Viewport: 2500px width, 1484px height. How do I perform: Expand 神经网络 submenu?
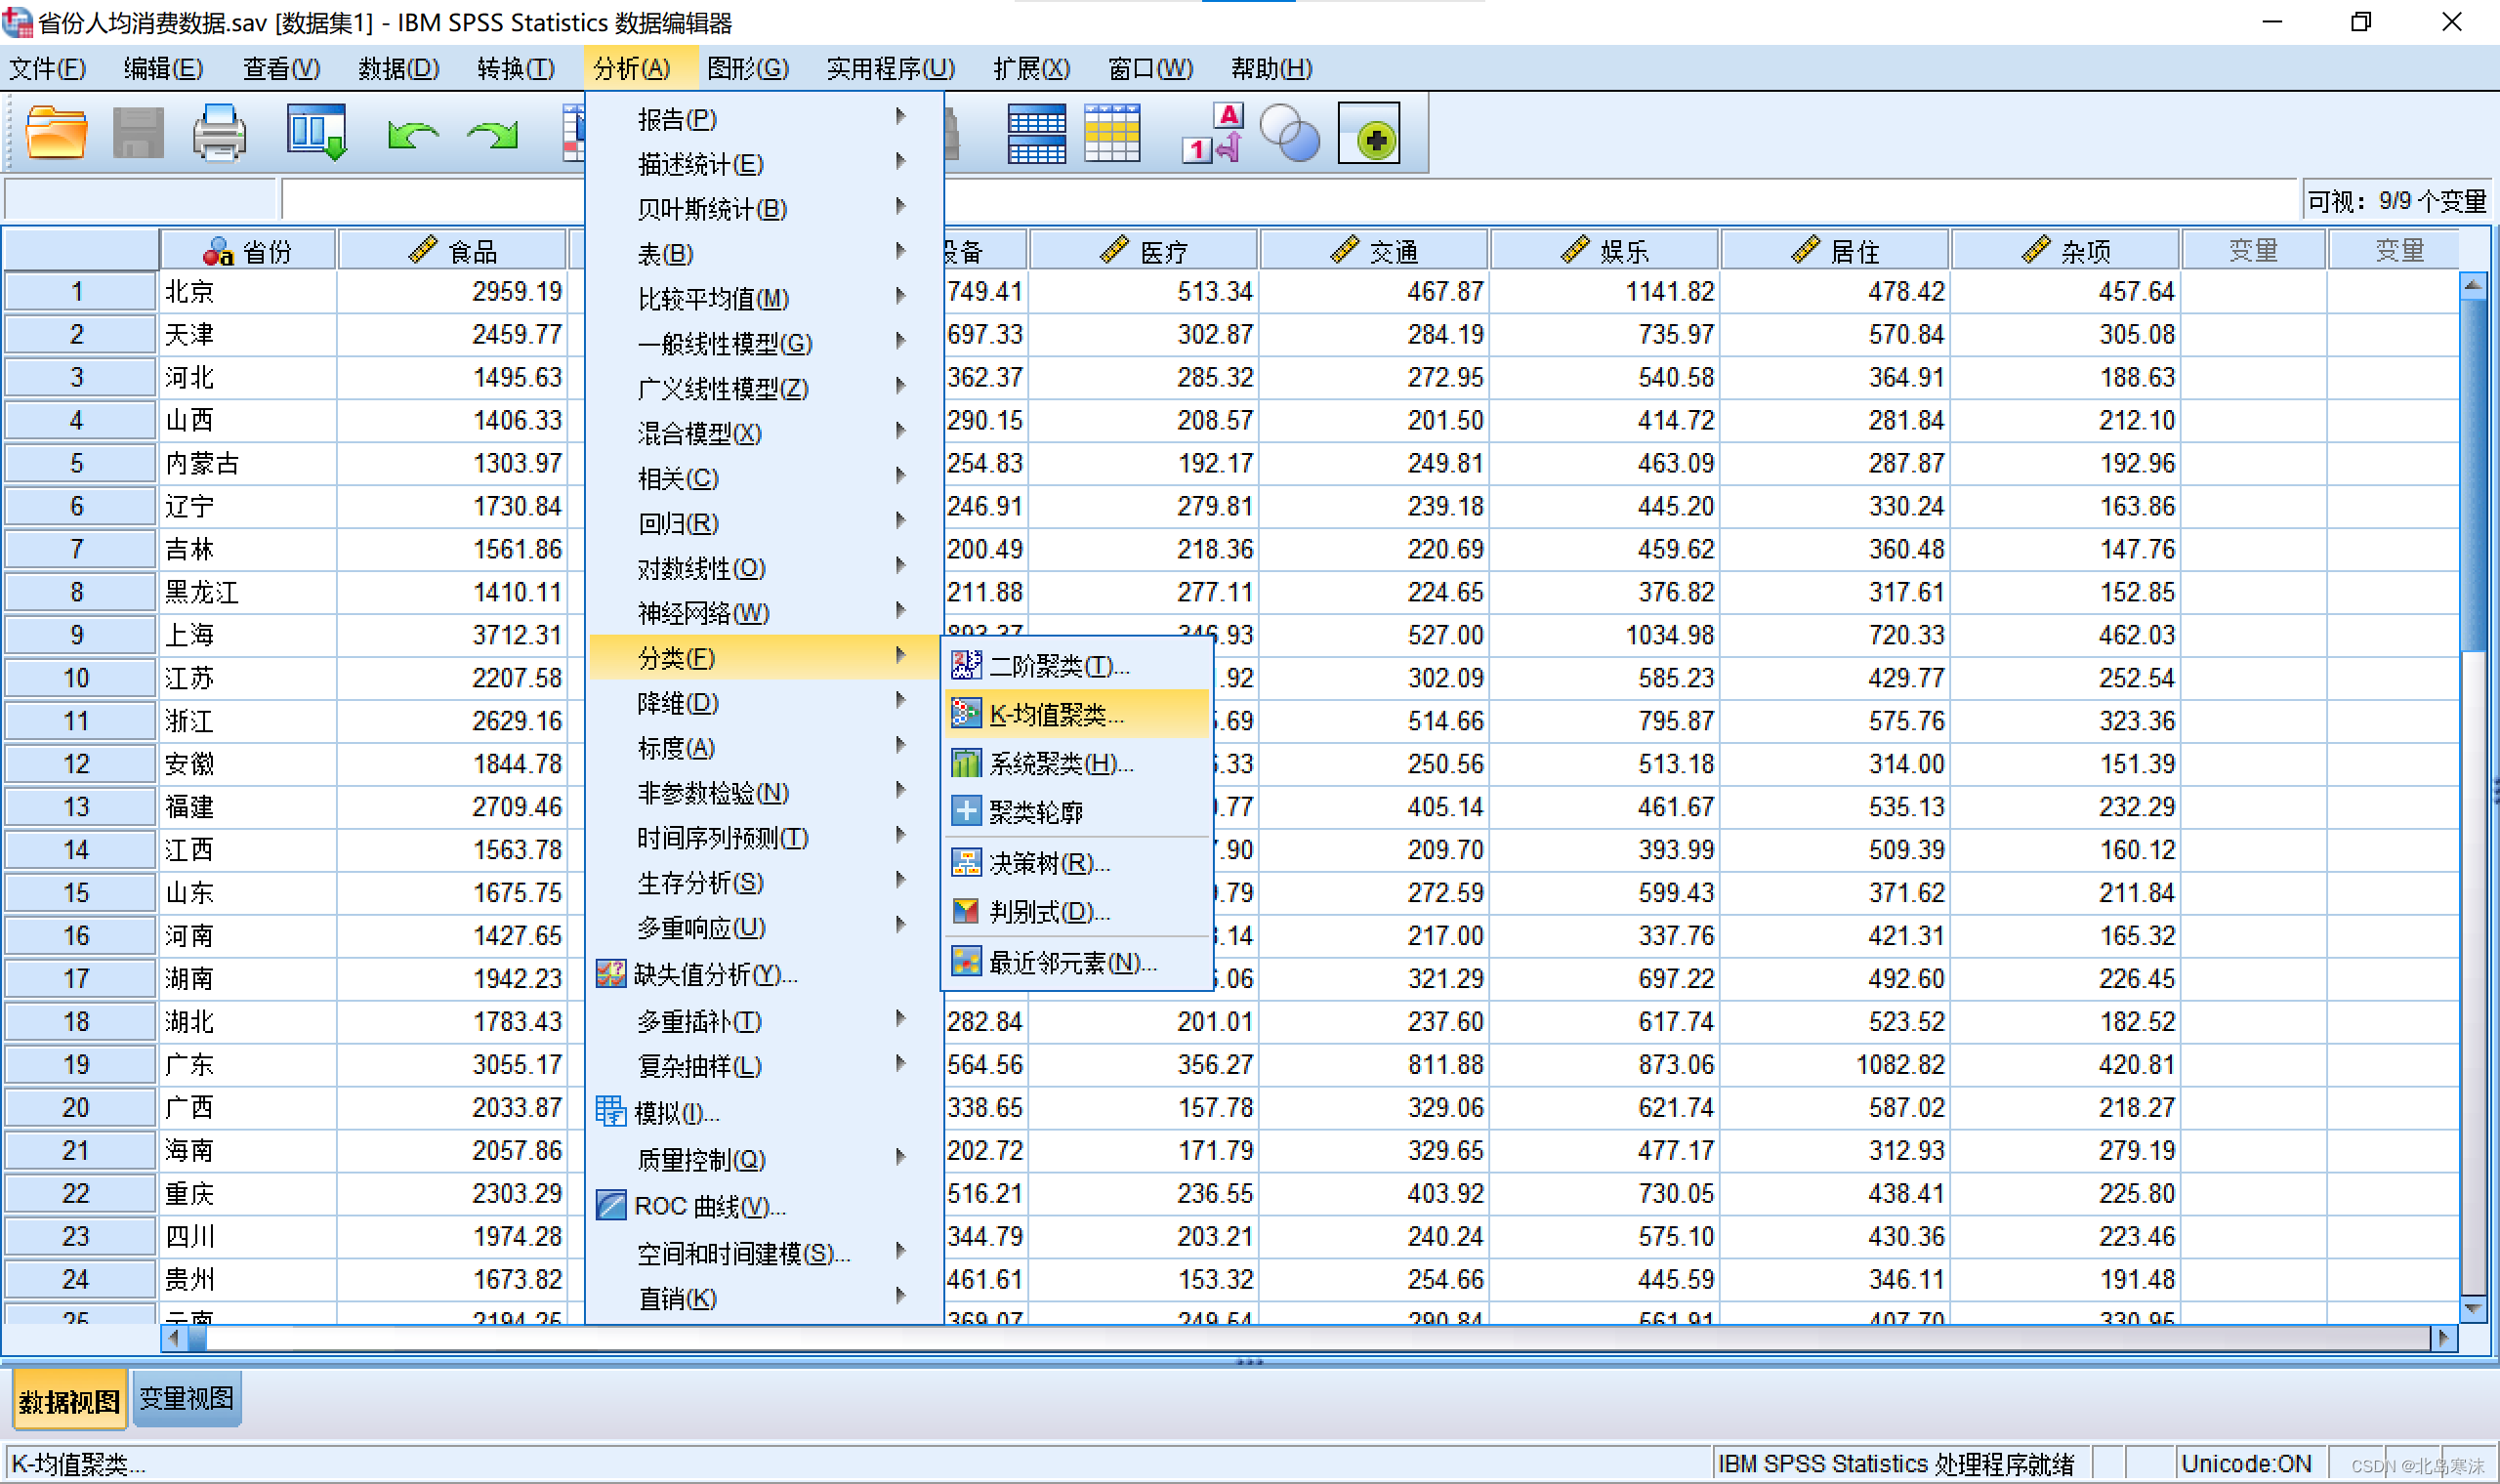coord(764,613)
